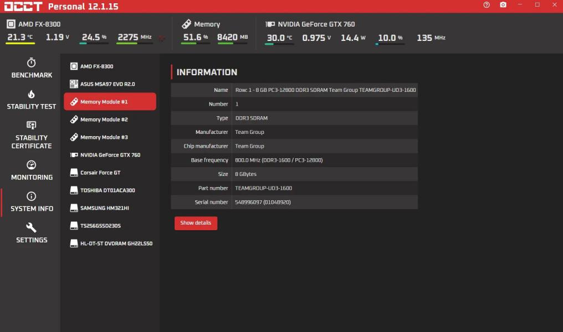Screen dimensions: 563x332
Task: Maximize the OCCT window
Action: coord(537,4)
